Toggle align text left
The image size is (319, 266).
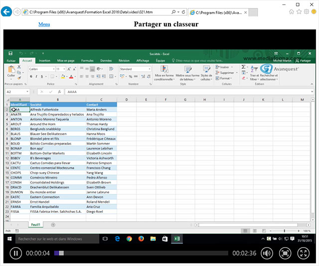point(82,76)
